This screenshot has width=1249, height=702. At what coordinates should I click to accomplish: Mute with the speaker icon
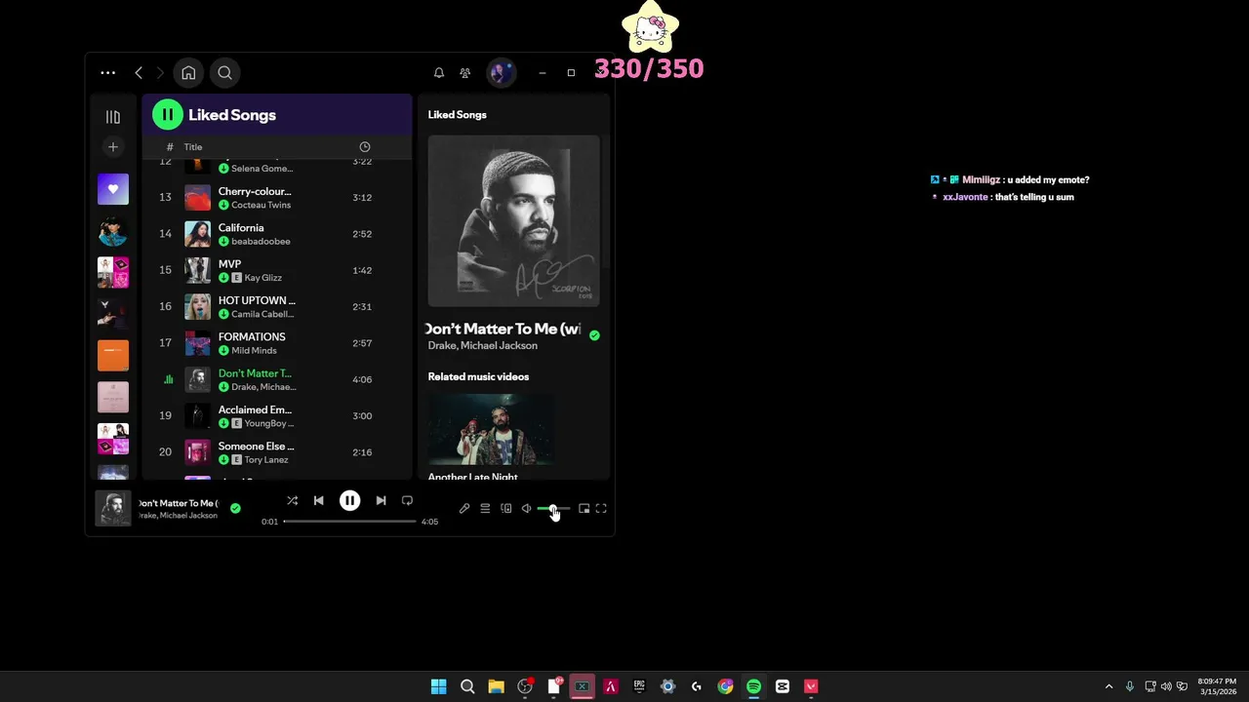pyautogui.click(x=526, y=509)
